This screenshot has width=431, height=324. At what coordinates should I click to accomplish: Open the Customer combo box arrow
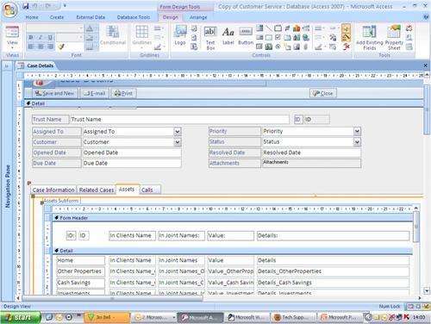click(x=178, y=142)
